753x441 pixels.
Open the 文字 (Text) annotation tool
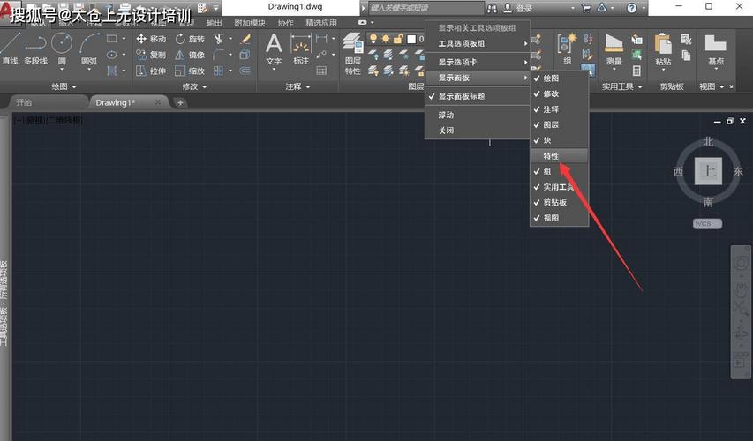(x=274, y=48)
